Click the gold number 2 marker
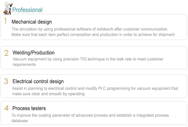This screenshot has height=127, width=188. pos(6,53)
